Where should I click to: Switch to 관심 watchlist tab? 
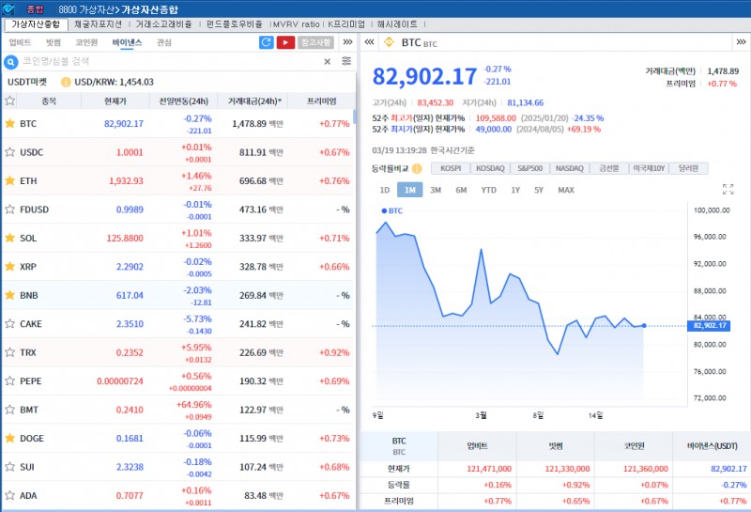(x=163, y=42)
